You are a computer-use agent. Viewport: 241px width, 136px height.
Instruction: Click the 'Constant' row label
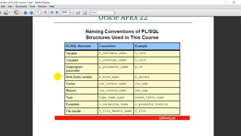click(72, 60)
